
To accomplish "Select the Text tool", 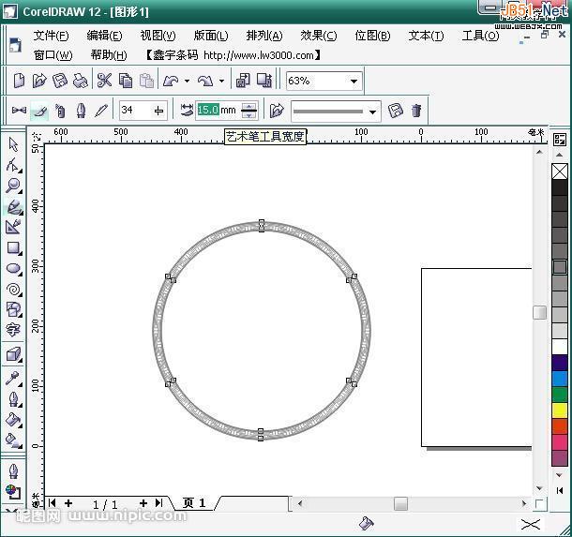I will point(13,330).
